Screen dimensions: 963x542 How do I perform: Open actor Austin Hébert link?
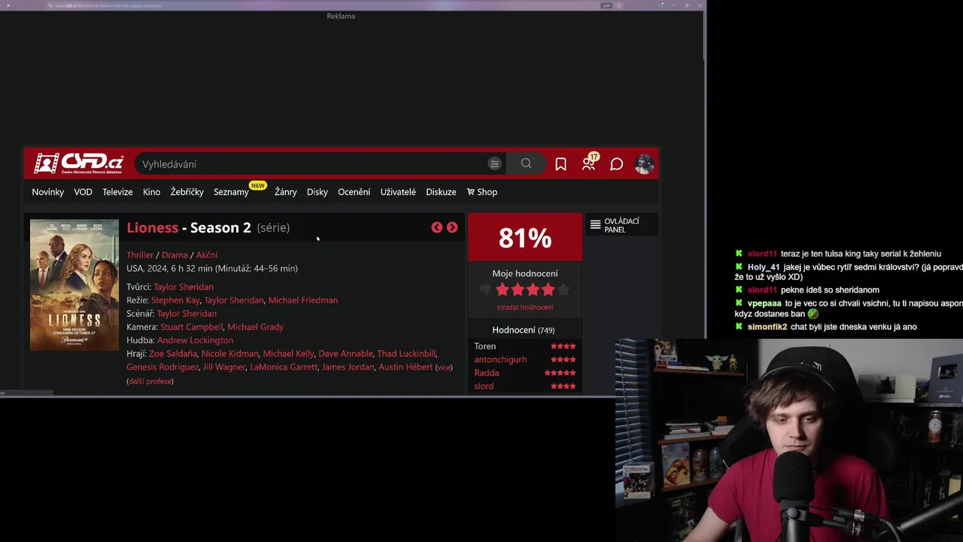[406, 367]
